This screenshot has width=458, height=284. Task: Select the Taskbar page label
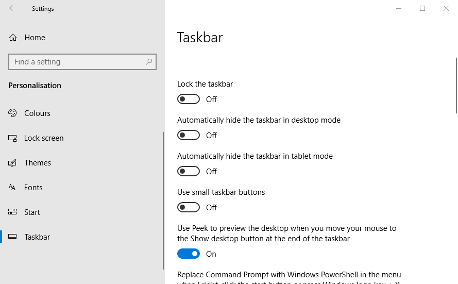37,237
